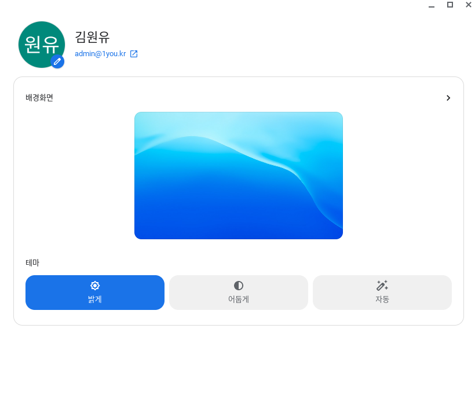Close the personalization window
Screen dimensions: 475x409
point(468,5)
